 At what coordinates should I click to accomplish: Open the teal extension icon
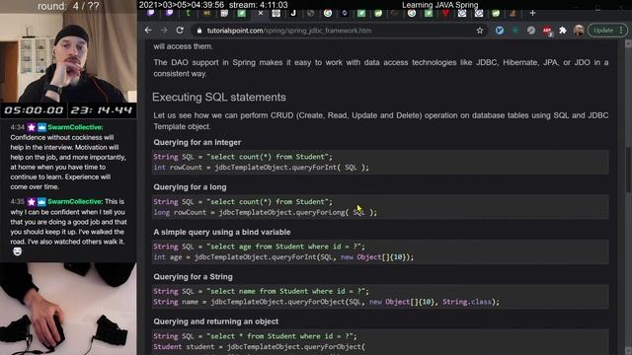[x=515, y=31]
